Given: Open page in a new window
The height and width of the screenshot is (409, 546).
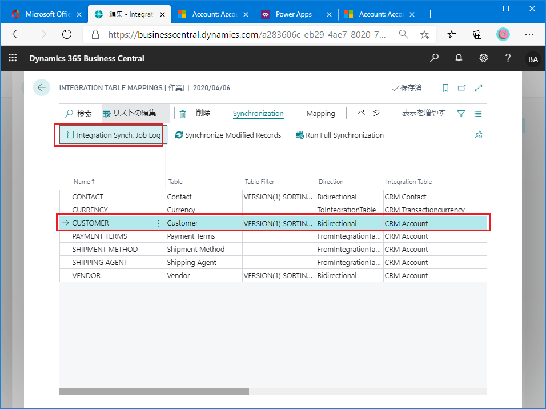Looking at the screenshot, I should 461,88.
